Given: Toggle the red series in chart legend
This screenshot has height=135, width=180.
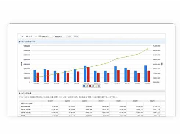Looking at the screenshot, I should coord(92,86).
